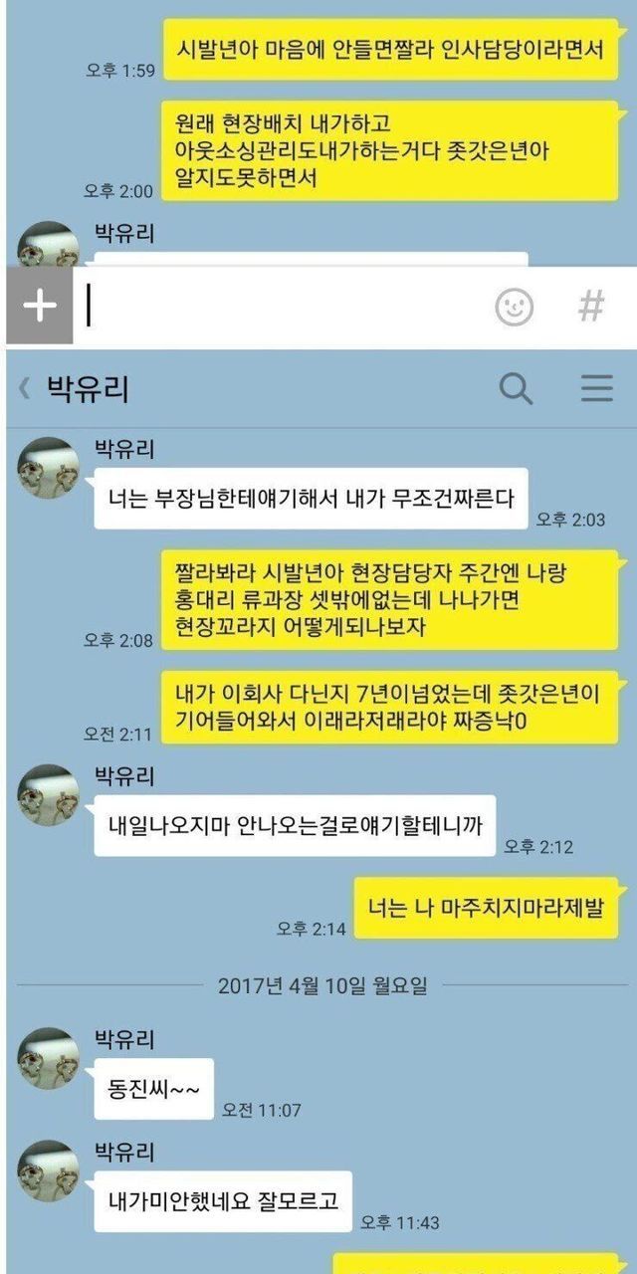The width and height of the screenshot is (637, 1274).
Task: Select the yellow bubble starting 짤라봐라
Action: pyautogui.click(x=390, y=600)
